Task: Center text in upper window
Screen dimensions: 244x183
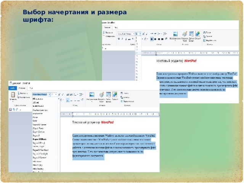Action: [x=155, y=39]
